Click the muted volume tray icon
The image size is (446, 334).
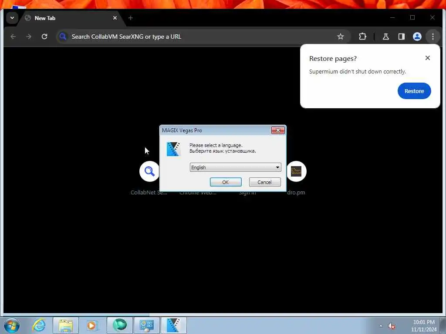pos(392,326)
